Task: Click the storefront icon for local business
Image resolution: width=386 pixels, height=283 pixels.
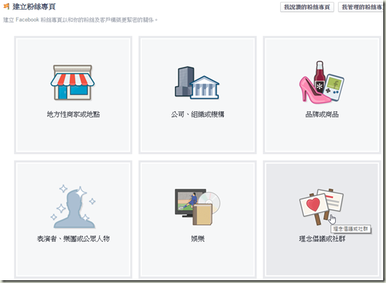Action: point(72,82)
